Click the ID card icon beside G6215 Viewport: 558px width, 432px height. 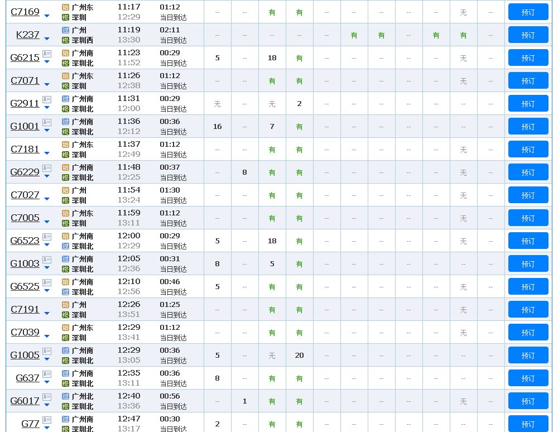(x=47, y=54)
